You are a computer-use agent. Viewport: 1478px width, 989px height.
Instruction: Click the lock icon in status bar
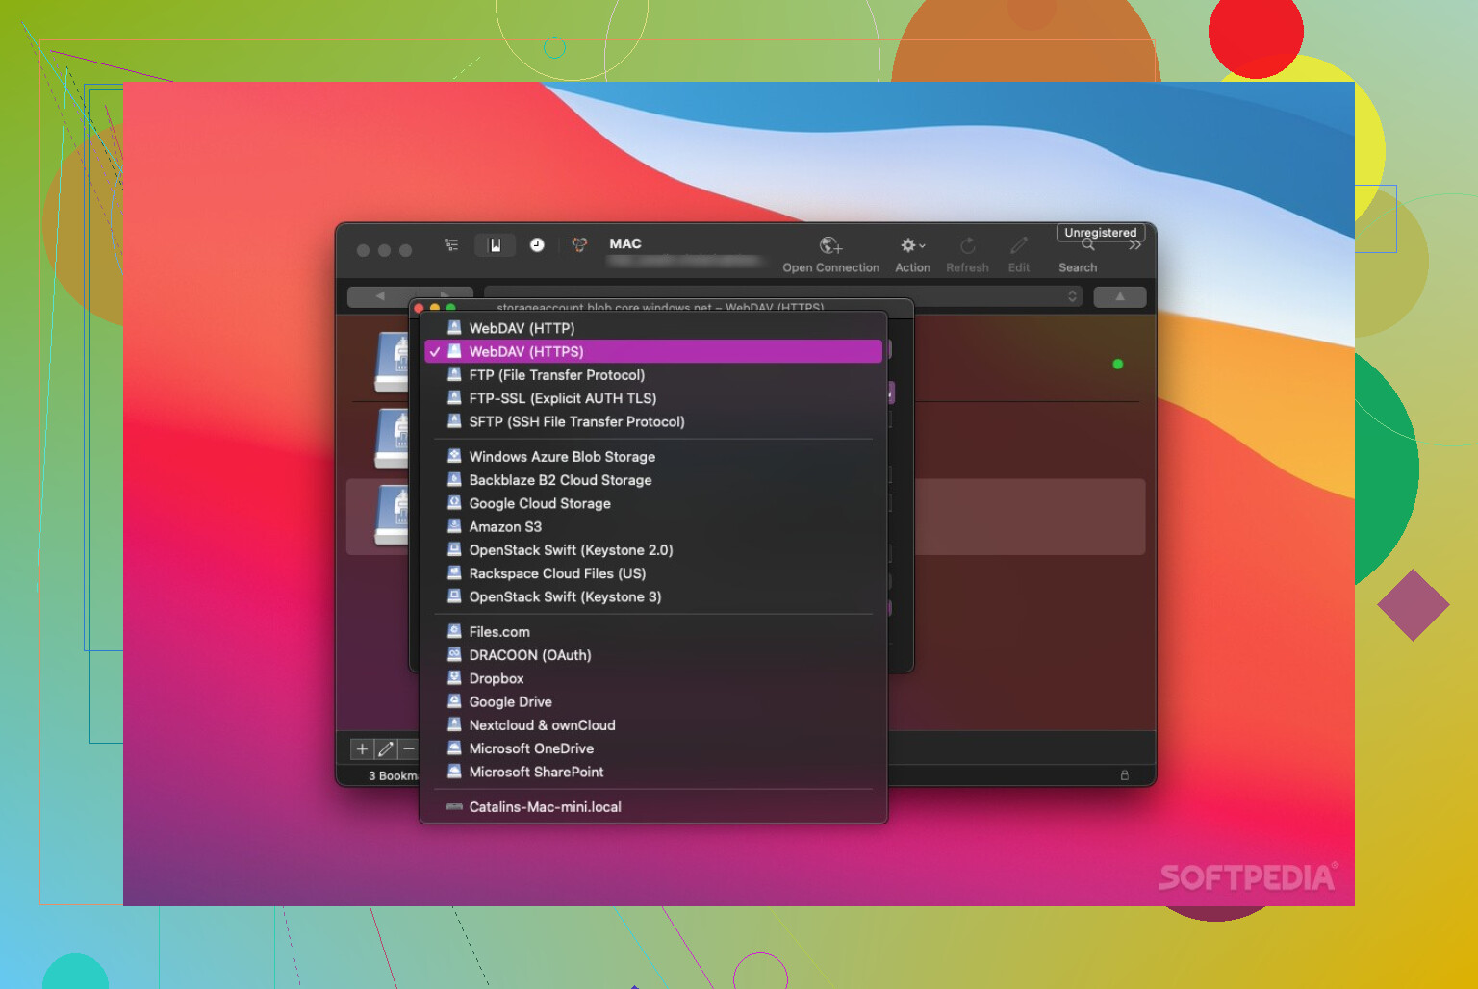pos(1124,775)
